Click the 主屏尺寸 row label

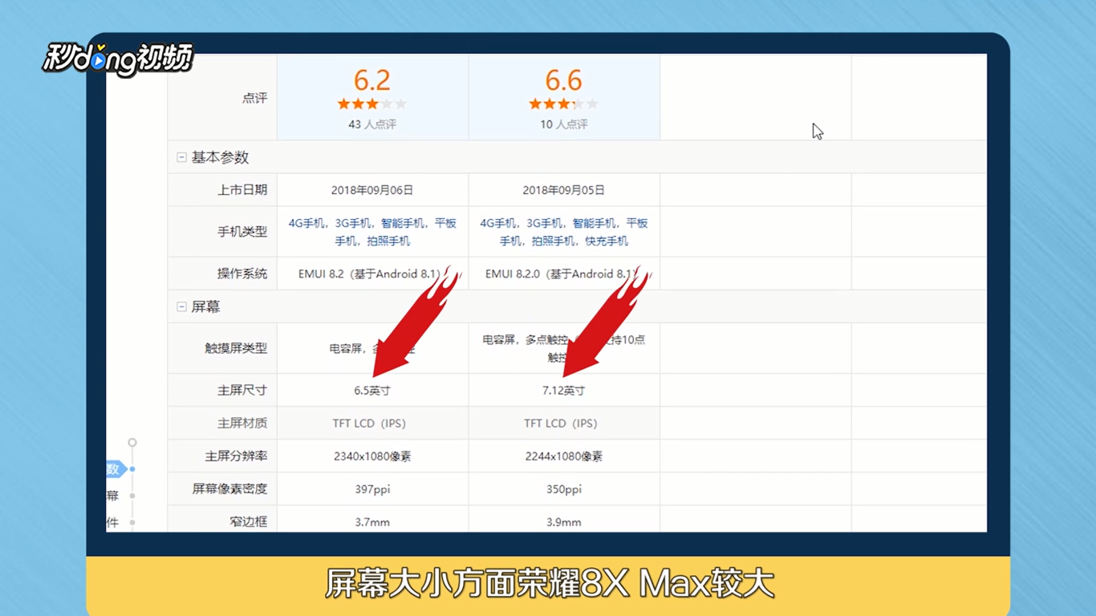click(x=242, y=391)
